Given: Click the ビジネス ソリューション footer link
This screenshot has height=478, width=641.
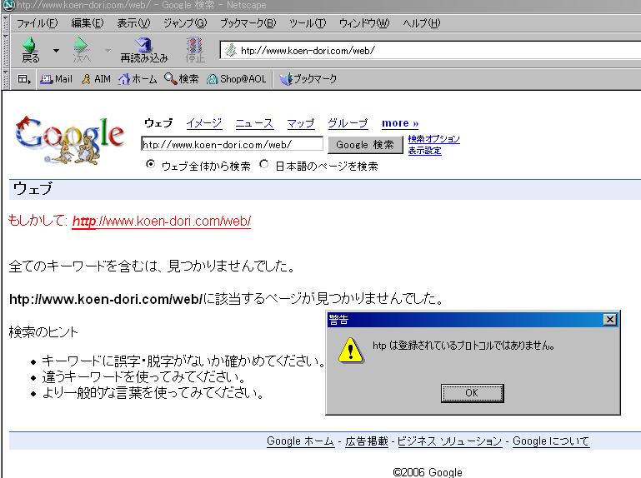Looking at the screenshot, I should pyautogui.click(x=449, y=441).
